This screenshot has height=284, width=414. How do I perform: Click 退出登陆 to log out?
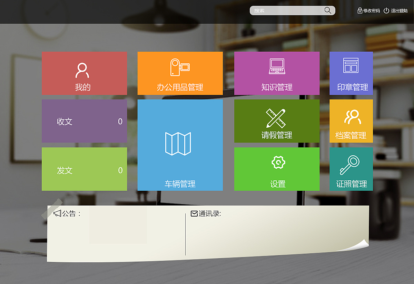point(399,11)
